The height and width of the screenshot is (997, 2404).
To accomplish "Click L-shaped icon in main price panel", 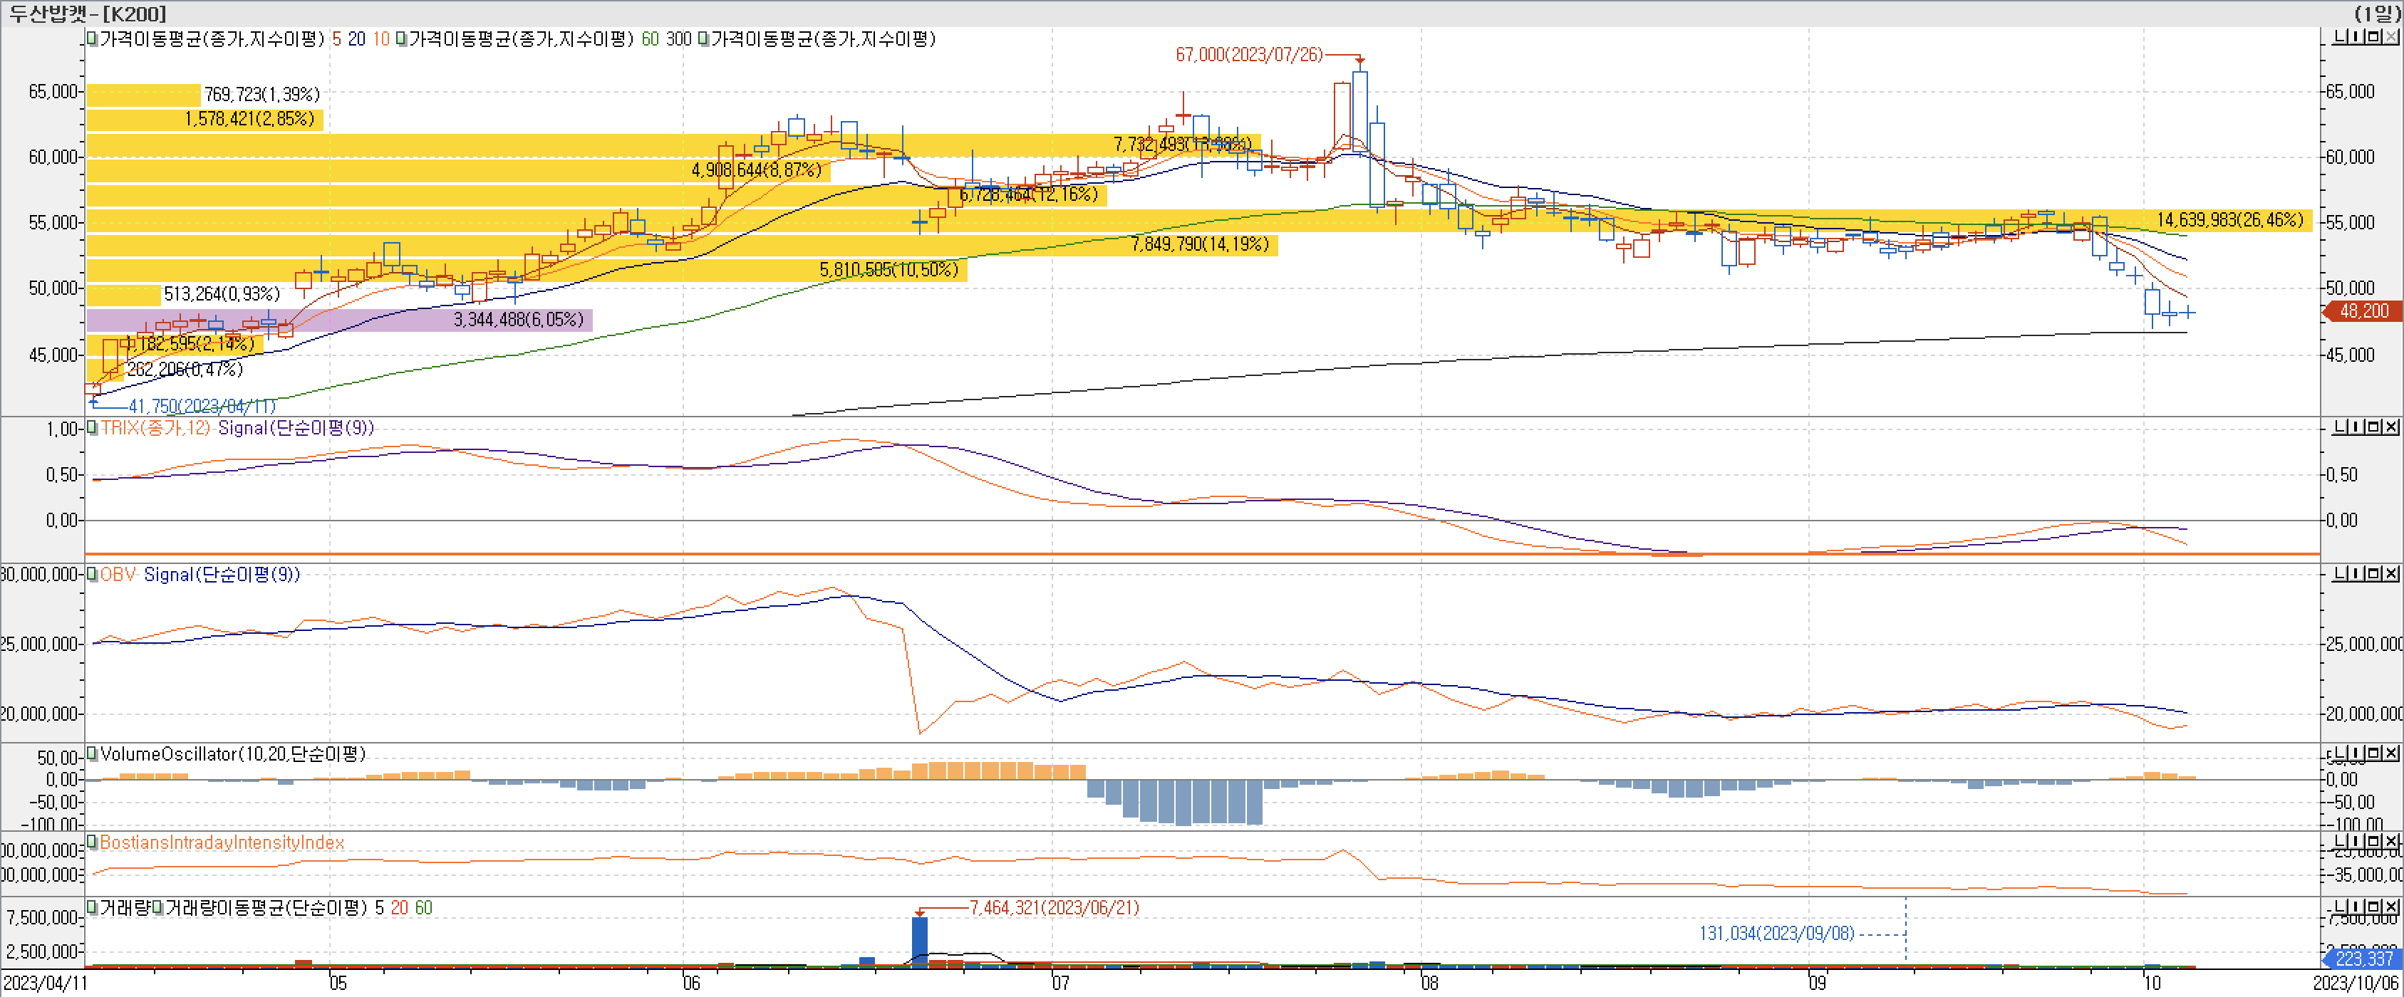I will pyautogui.click(x=2340, y=36).
